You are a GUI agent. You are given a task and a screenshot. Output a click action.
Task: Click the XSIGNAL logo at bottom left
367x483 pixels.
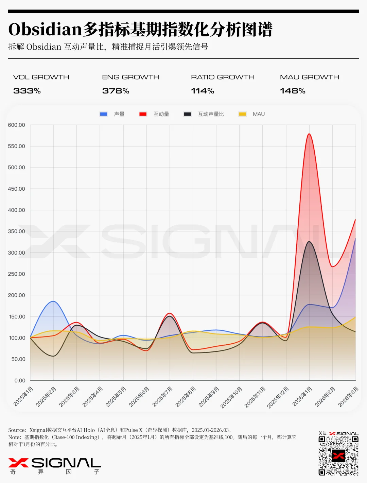[54, 463]
